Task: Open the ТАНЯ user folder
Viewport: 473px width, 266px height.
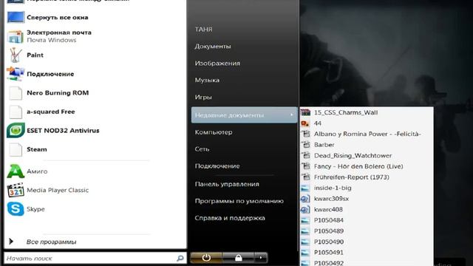Action: tap(204, 30)
